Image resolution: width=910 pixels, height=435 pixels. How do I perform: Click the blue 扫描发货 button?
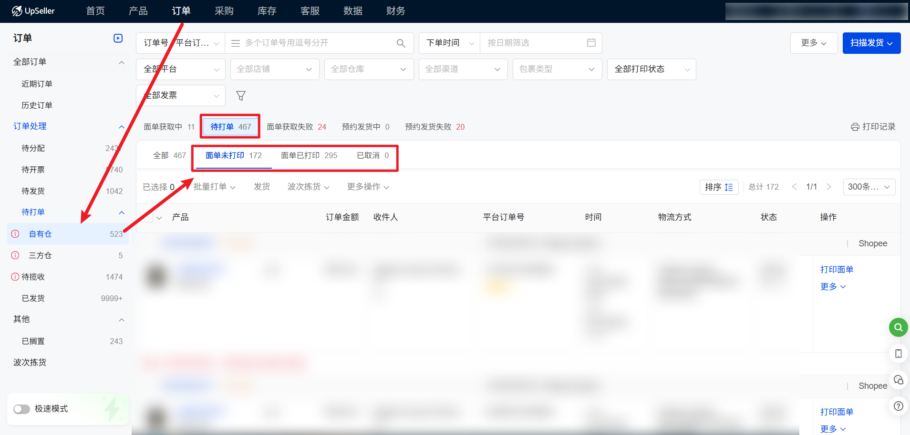(871, 43)
